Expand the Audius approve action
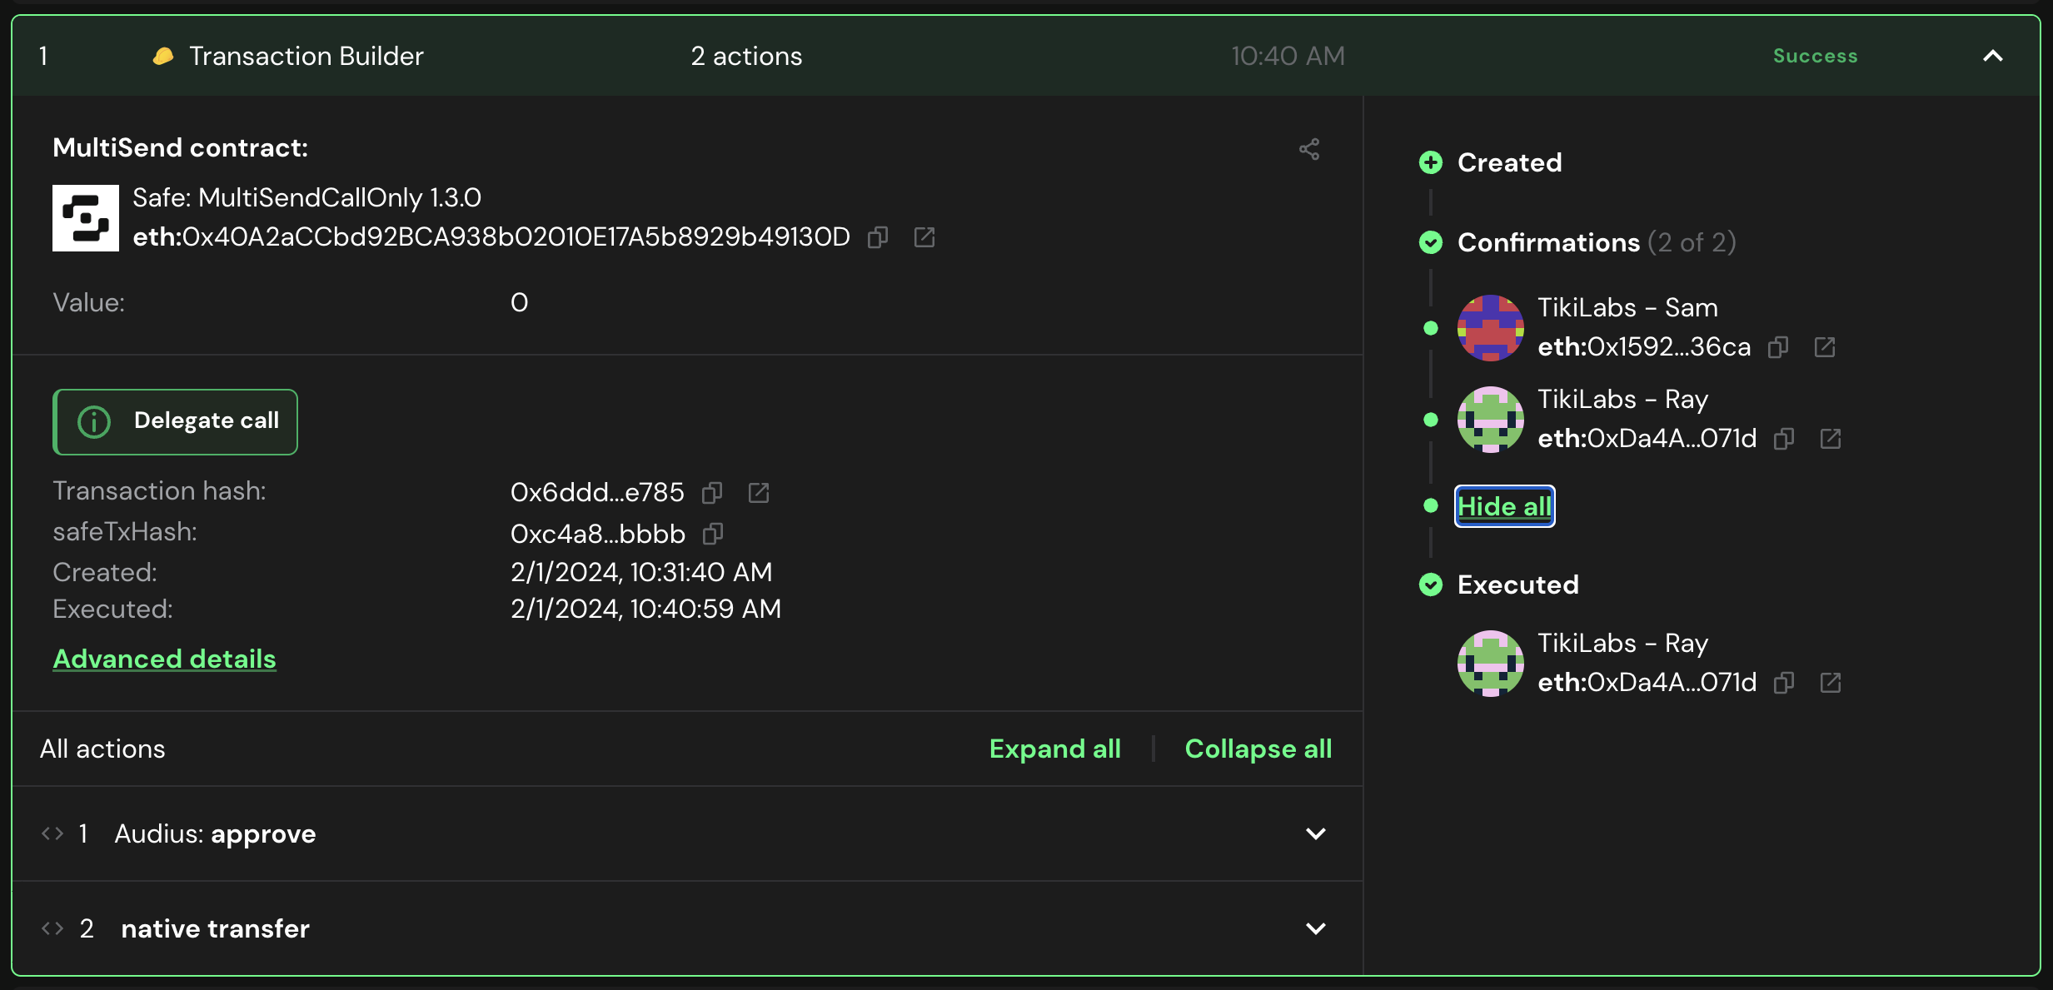Image resolution: width=2053 pixels, height=990 pixels. pos(1316,833)
